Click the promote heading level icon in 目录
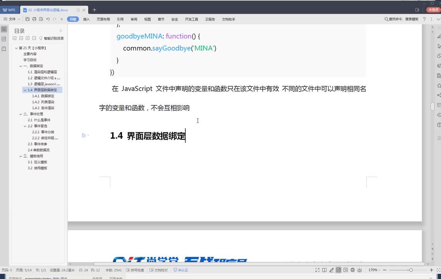Image resolution: width=441 pixels, height=279 pixels. (x=21, y=38)
